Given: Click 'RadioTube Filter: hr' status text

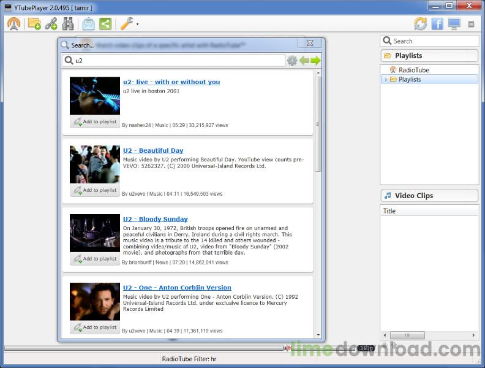Looking at the screenshot, I should tap(189, 359).
